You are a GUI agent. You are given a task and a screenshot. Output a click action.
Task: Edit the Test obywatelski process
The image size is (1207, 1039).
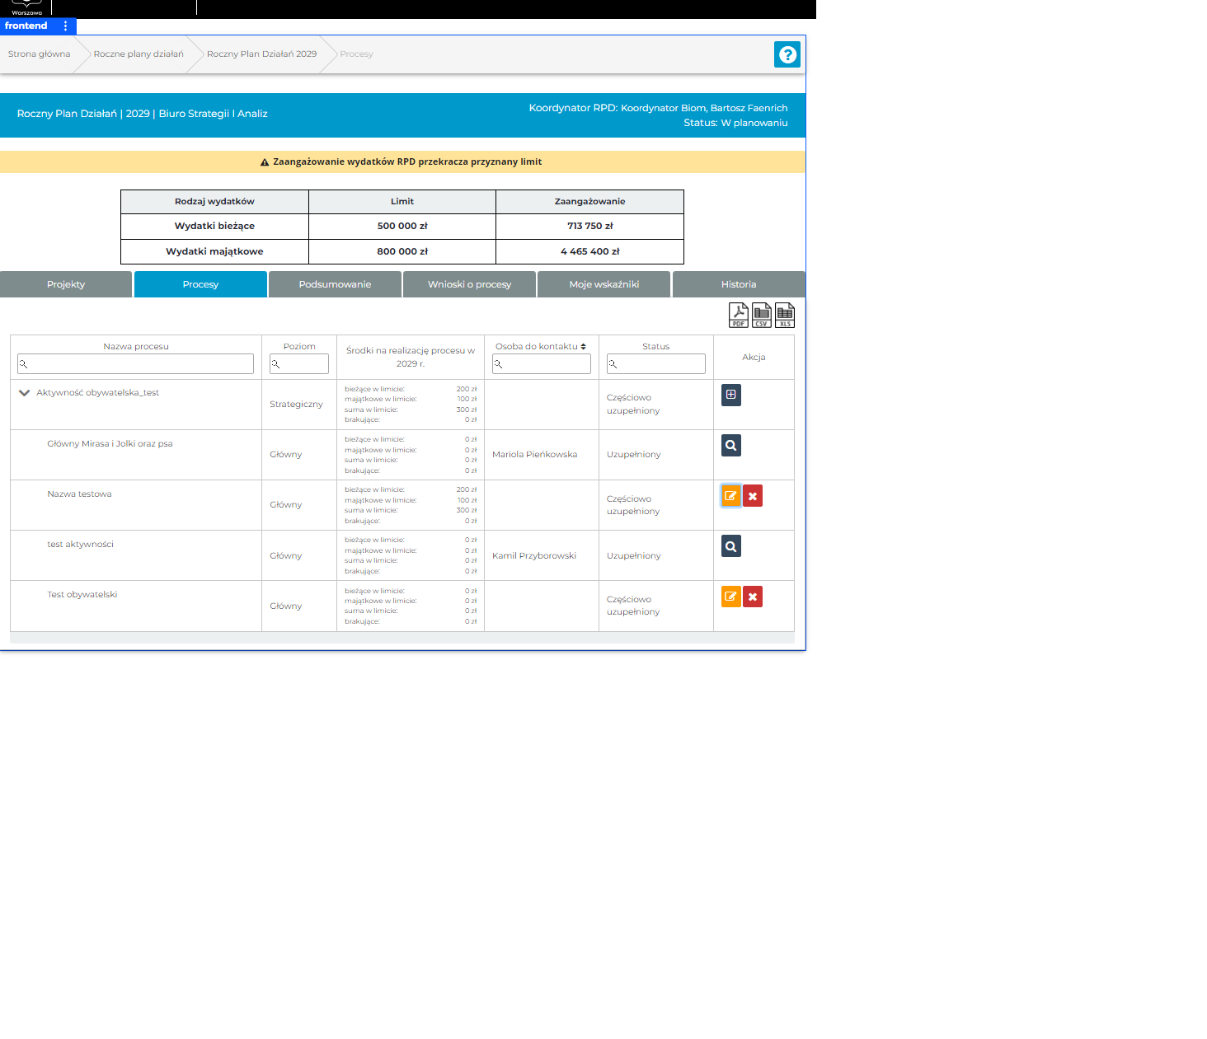coord(730,597)
